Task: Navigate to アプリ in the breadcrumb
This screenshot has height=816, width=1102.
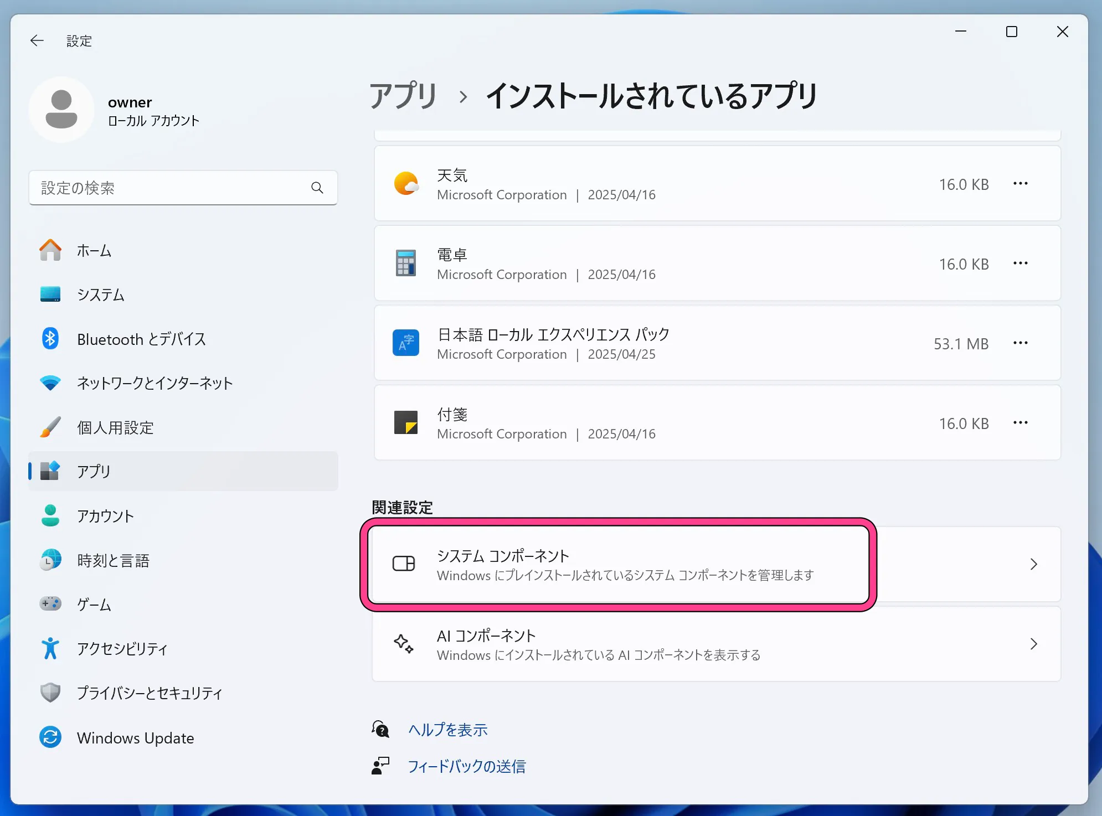Action: click(x=403, y=95)
